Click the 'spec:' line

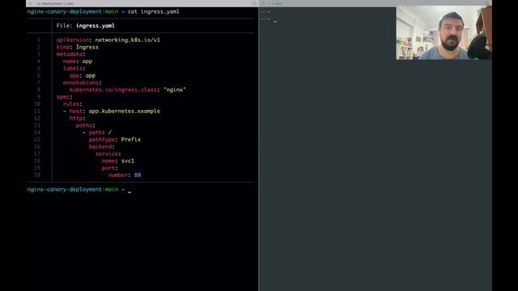(64, 97)
